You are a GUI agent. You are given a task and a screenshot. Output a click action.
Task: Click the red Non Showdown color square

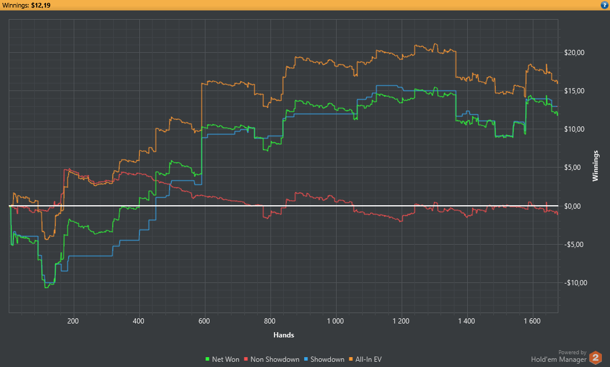246,359
